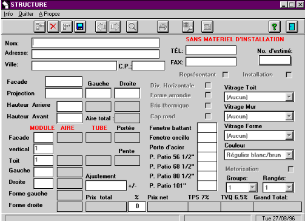
Task: Click the Gauche projection input field
Action: coord(98,93)
